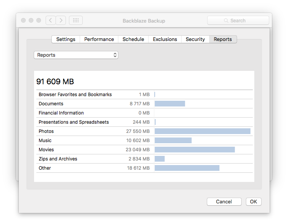Open the Exclusions tab

coord(165,39)
